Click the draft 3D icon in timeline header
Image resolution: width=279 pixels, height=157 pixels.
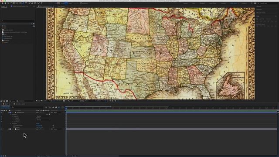tap(49, 107)
